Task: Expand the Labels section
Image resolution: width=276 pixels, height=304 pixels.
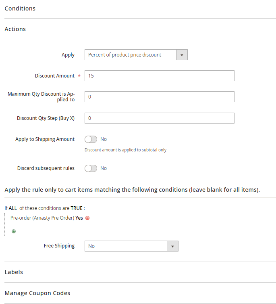Action: (x=14, y=272)
